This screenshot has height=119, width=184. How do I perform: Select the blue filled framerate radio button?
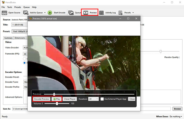tap(24, 63)
